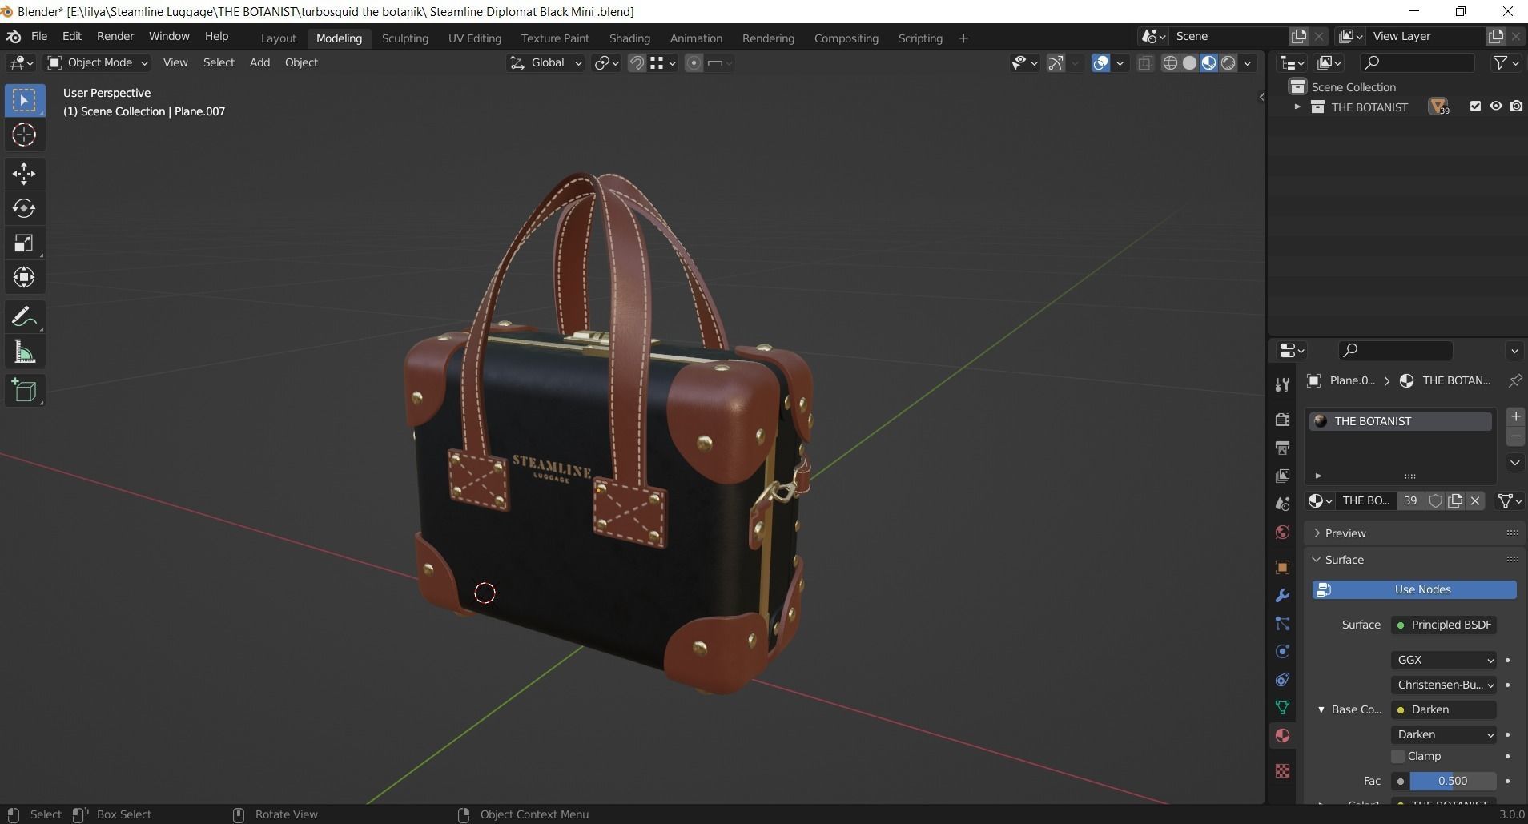Click the Use Nodes button
1528x824 pixels.
coord(1414,589)
